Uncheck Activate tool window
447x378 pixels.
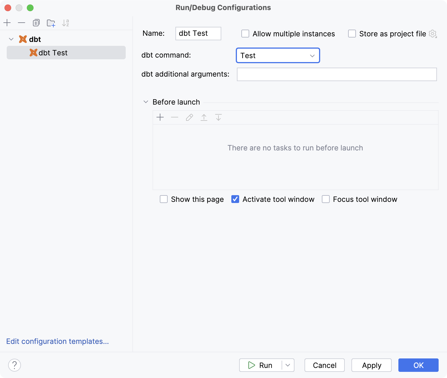(x=235, y=199)
